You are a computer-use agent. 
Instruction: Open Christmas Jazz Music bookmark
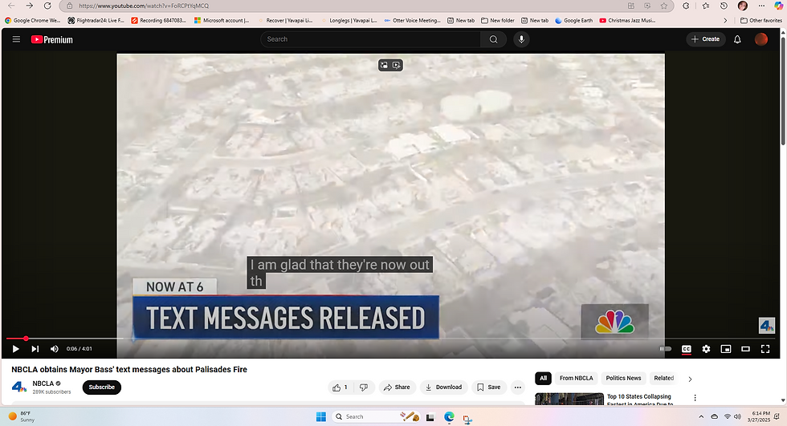click(627, 21)
